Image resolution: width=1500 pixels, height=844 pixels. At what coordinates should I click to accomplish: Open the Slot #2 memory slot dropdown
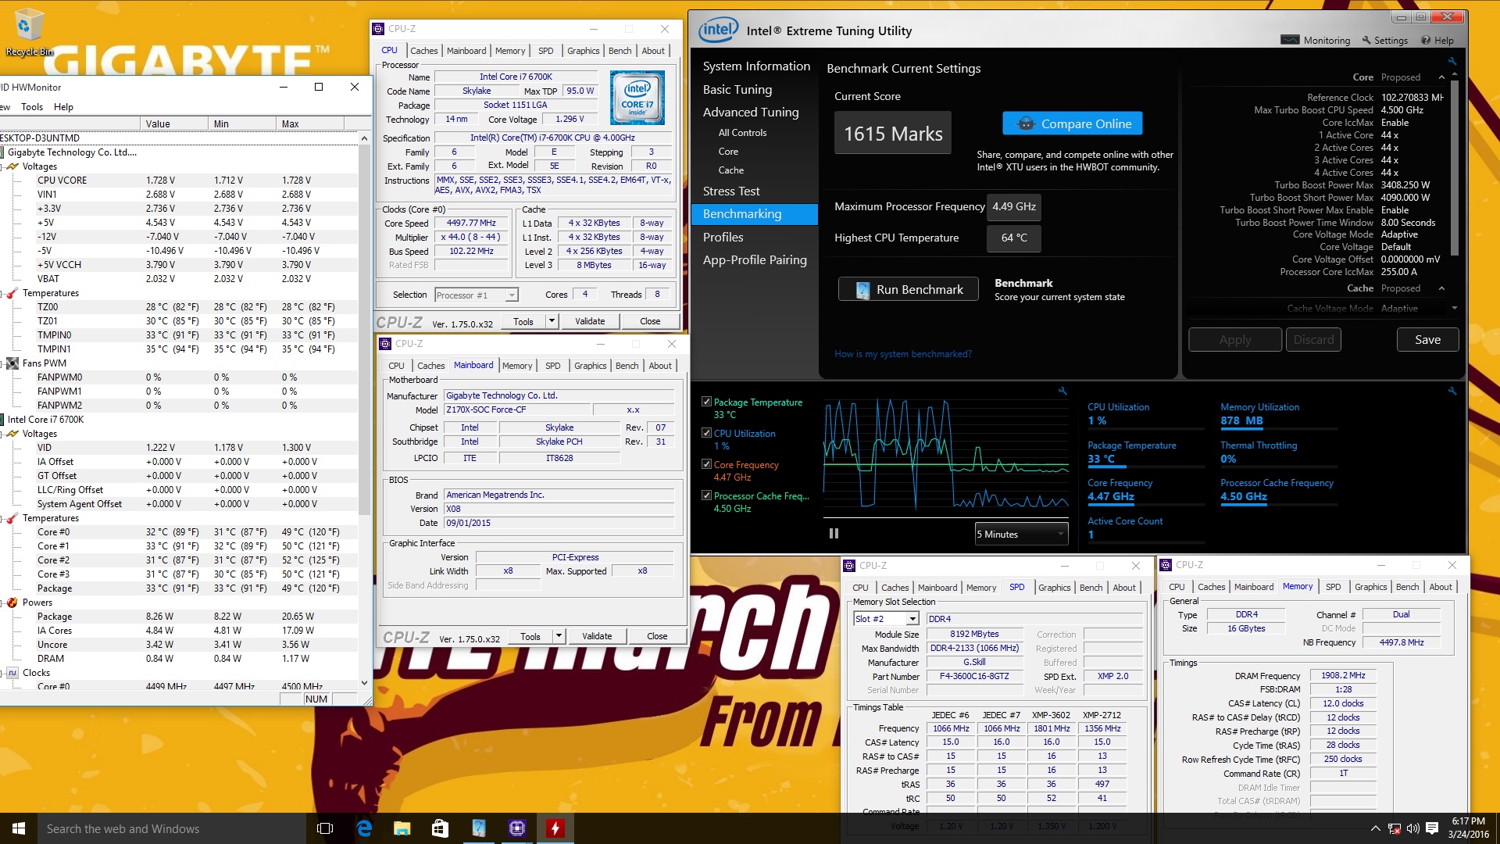coord(886,619)
